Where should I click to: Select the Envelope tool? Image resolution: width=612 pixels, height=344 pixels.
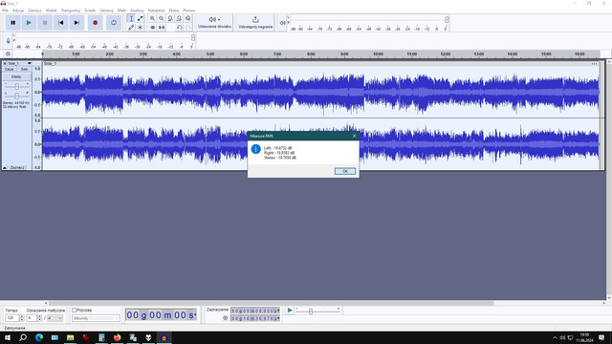coord(141,18)
